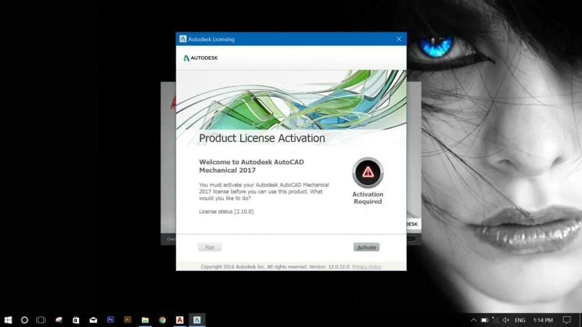Click the taskbar icon next to Task View

pos(59,320)
